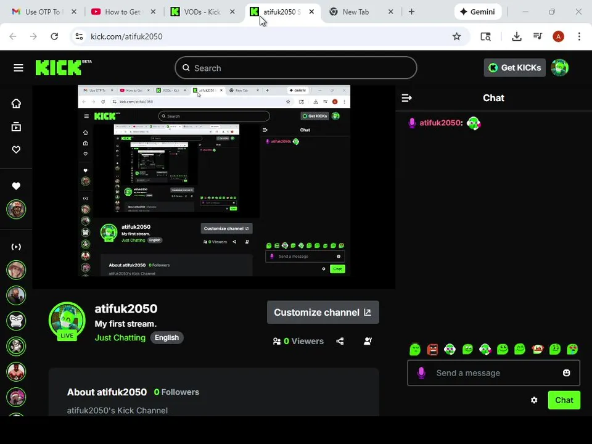
Task: Open the Chrome media control icon
Action: coord(538,36)
